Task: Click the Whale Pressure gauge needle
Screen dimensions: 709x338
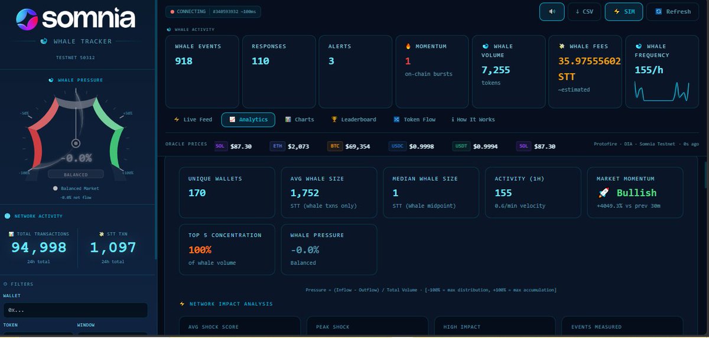Action: pyautogui.click(x=76, y=118)
